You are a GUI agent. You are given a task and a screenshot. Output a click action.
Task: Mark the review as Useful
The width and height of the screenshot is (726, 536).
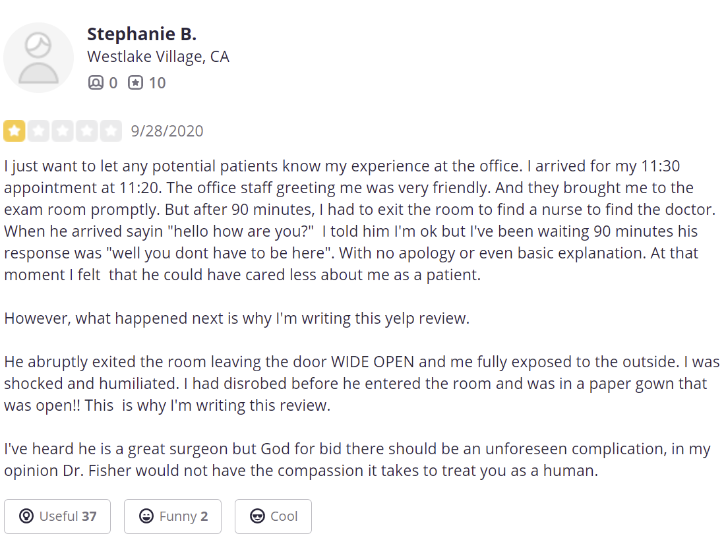57,517
